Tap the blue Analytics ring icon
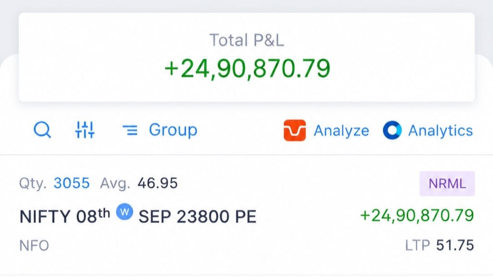 point(392,130)
